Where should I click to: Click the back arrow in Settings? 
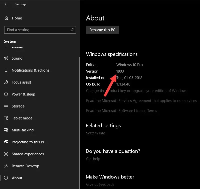(6, 4)
